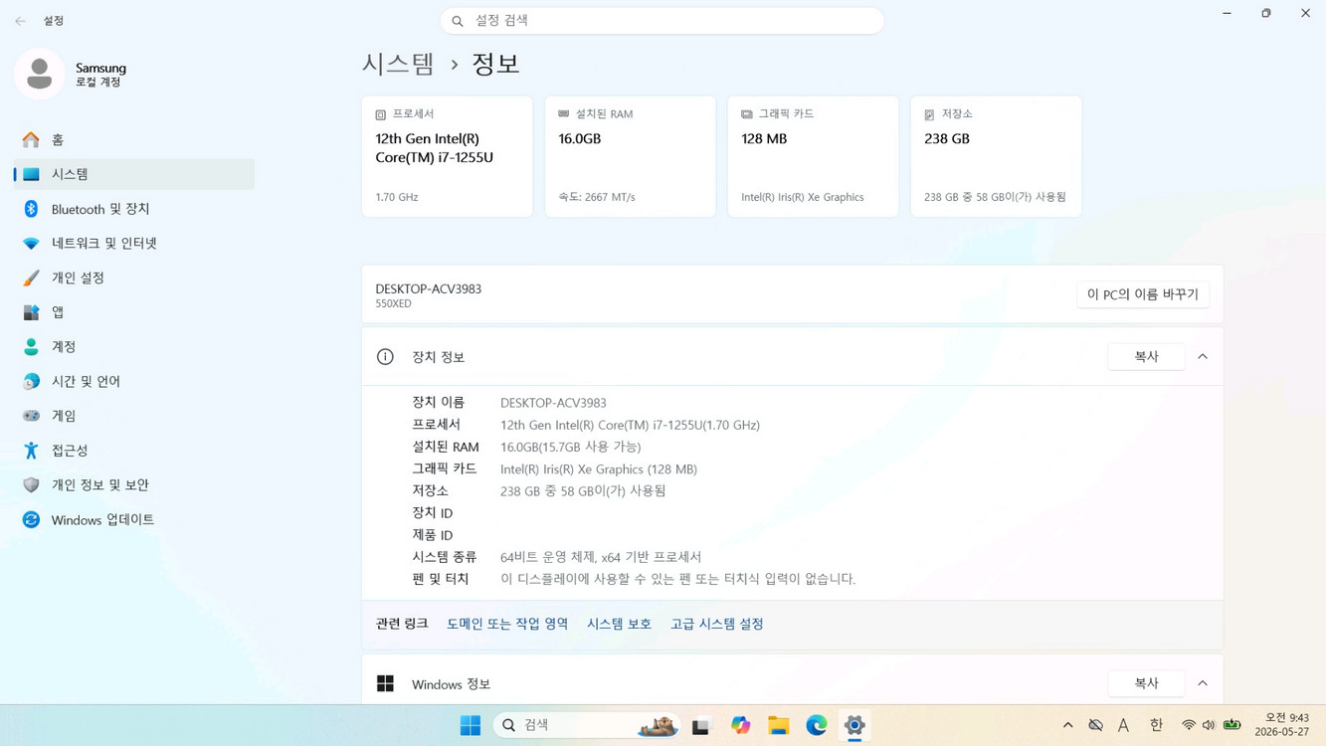Select 개인 설정 menu item
This screenshot has height=746, width=1326.
click(134, 278)
